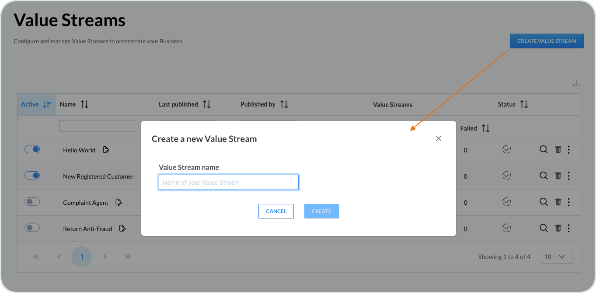Click status check icon in Hello World row
Viewport: 596px width, 293px height.
tap(506, 150)
